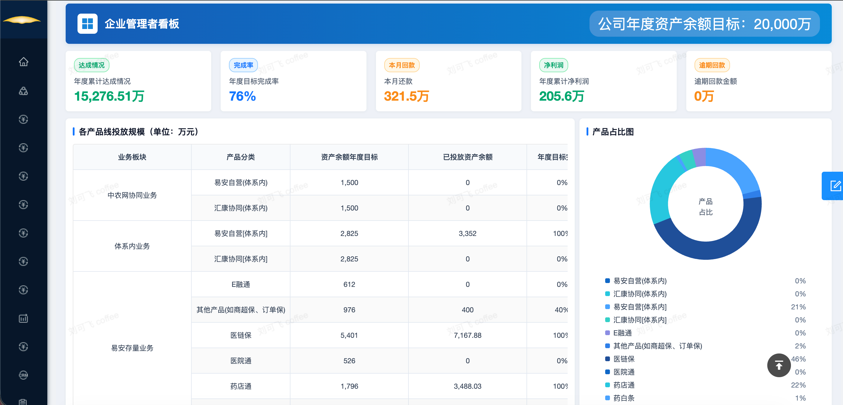Image resolution: width=843 pixels, height=405 pixels.
Task: Click the 76% completion rate figure
Action: (243, 96)
